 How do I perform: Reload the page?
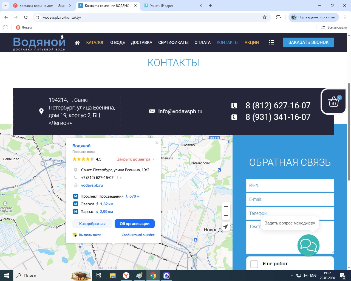tap(26, 17)
